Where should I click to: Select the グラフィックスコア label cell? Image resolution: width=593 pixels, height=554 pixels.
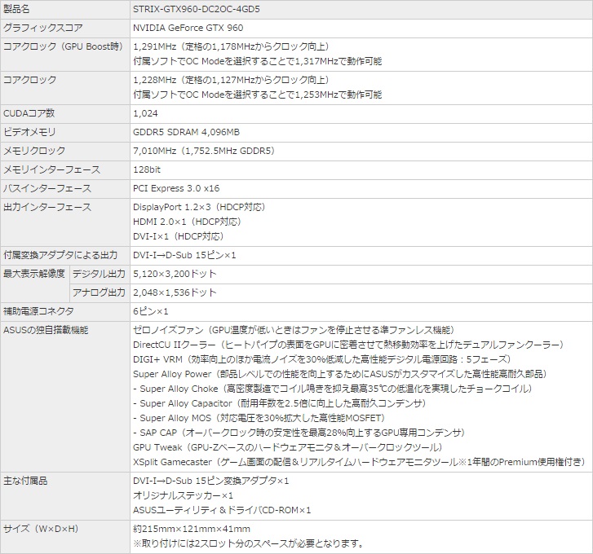[65, 29]
